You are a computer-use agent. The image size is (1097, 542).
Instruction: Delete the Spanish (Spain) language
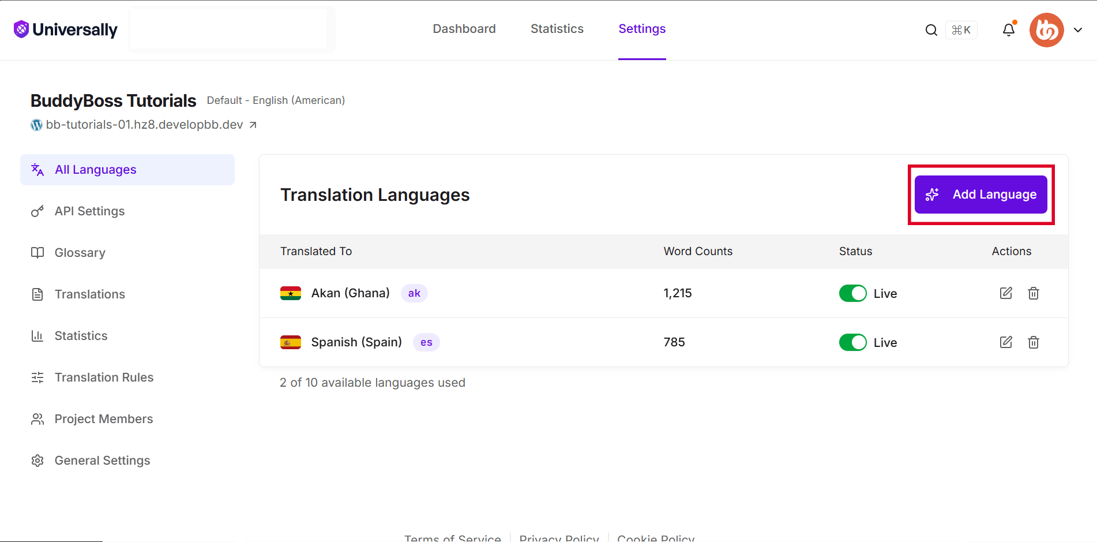[x=1034, y=342]
